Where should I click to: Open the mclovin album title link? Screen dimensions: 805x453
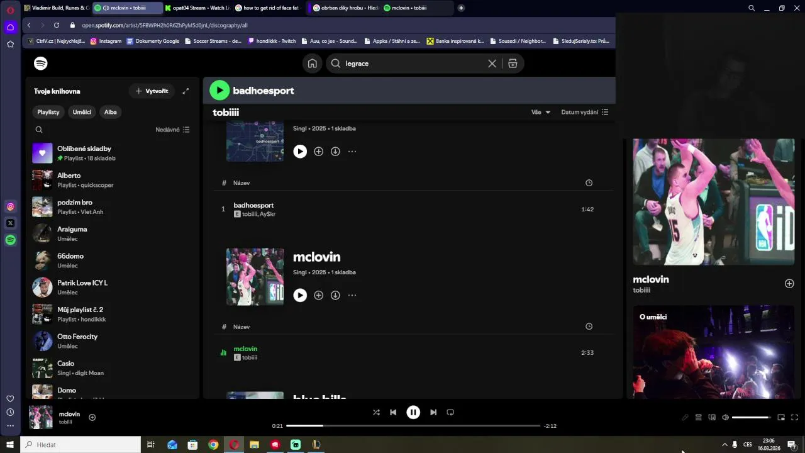pyautogui.click(x=316, y=257)
